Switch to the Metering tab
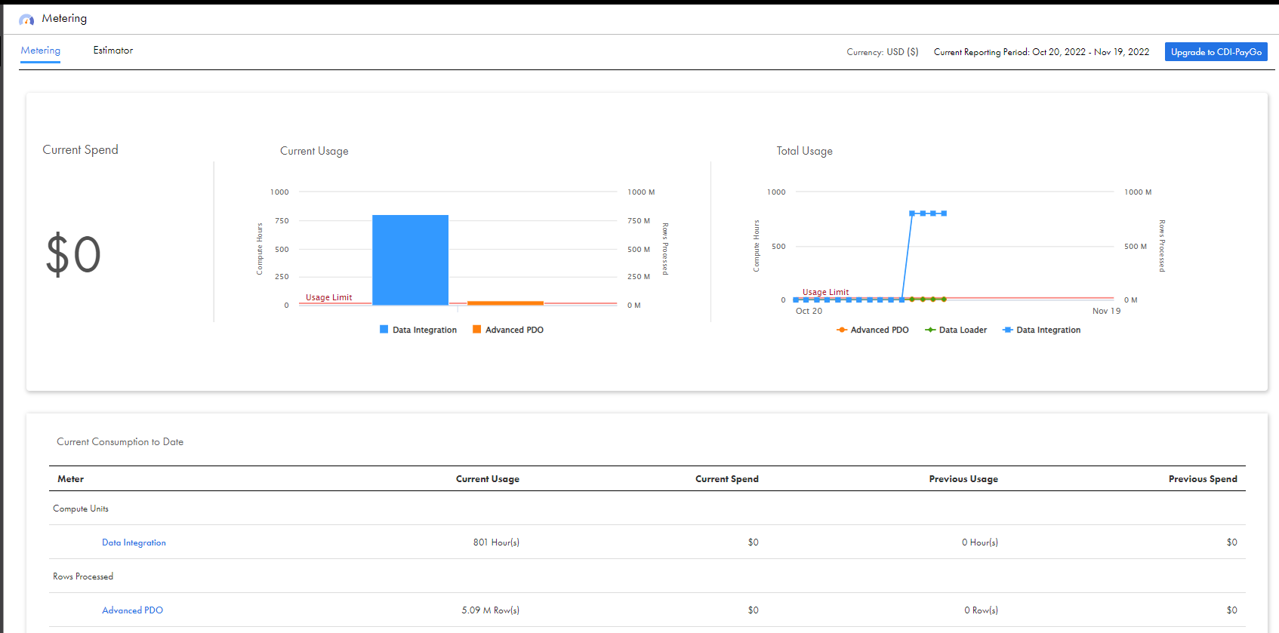The width and height of the screenshot is (1279, 633). (x=41, y=51)
